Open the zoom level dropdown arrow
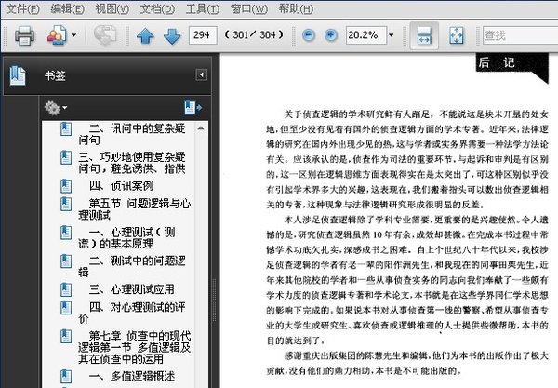This screenshot has height=388, width=558. coord(392,35)
